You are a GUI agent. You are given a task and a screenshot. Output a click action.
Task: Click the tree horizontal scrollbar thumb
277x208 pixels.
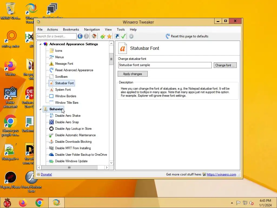[69, 167]
